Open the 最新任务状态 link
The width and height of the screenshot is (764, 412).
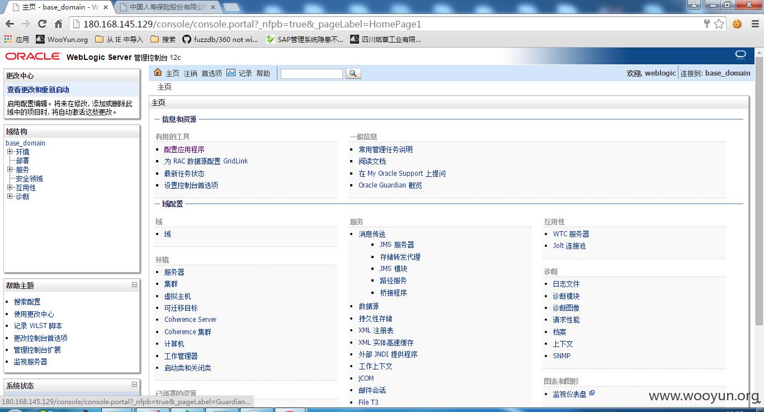(184, 174)
